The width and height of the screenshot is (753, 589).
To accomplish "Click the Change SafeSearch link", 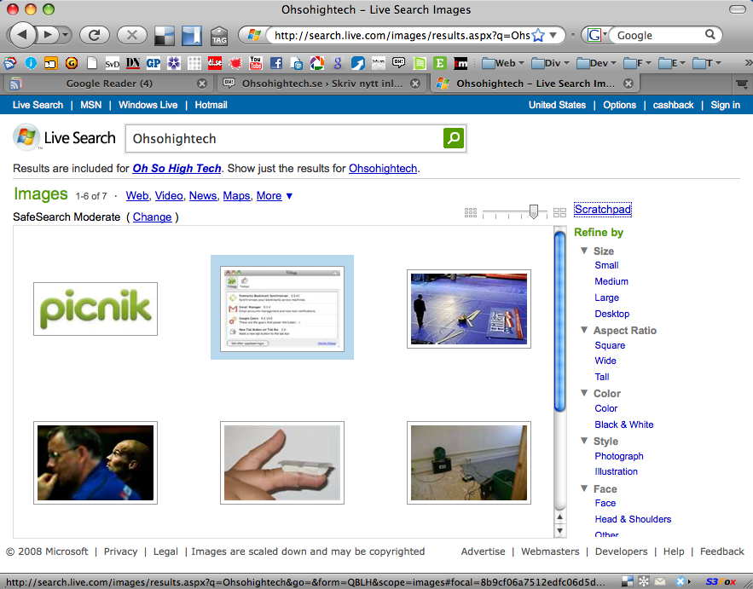I will point(153,217).
